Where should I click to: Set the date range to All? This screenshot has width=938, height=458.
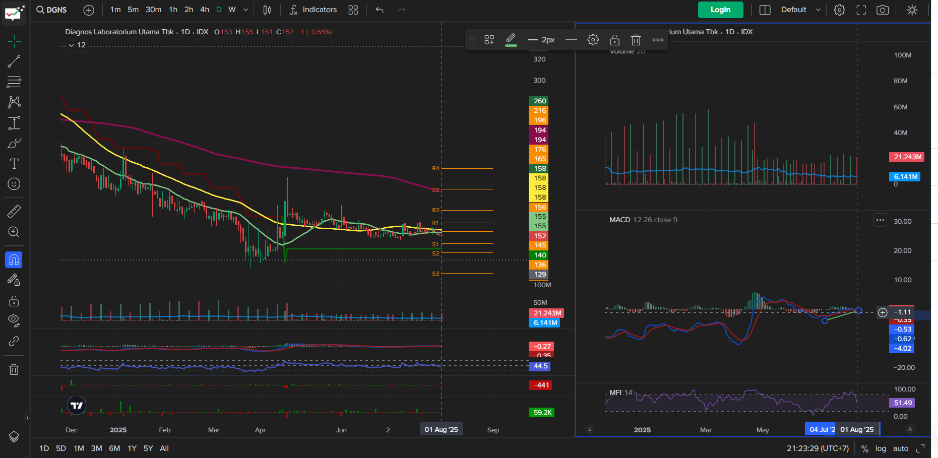(x=164, y=448)
